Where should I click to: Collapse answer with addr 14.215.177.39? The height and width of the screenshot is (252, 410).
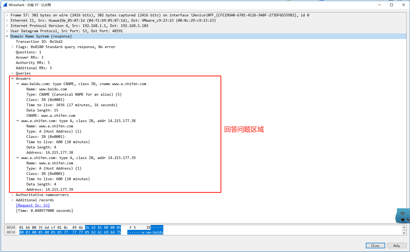(x=18, y=158)
